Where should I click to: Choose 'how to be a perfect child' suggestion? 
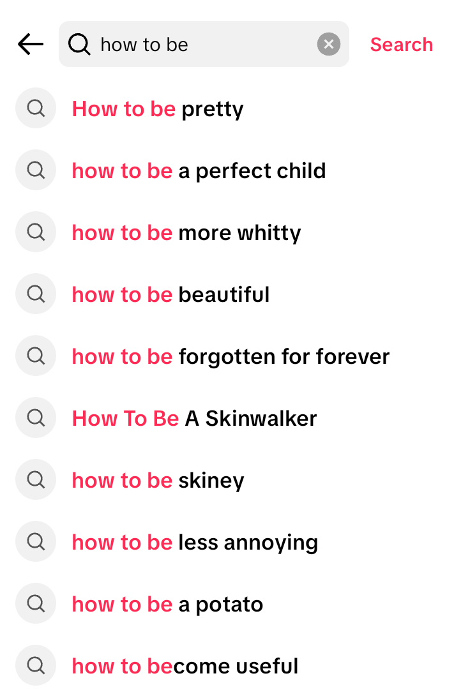click(x=199, y=171)
